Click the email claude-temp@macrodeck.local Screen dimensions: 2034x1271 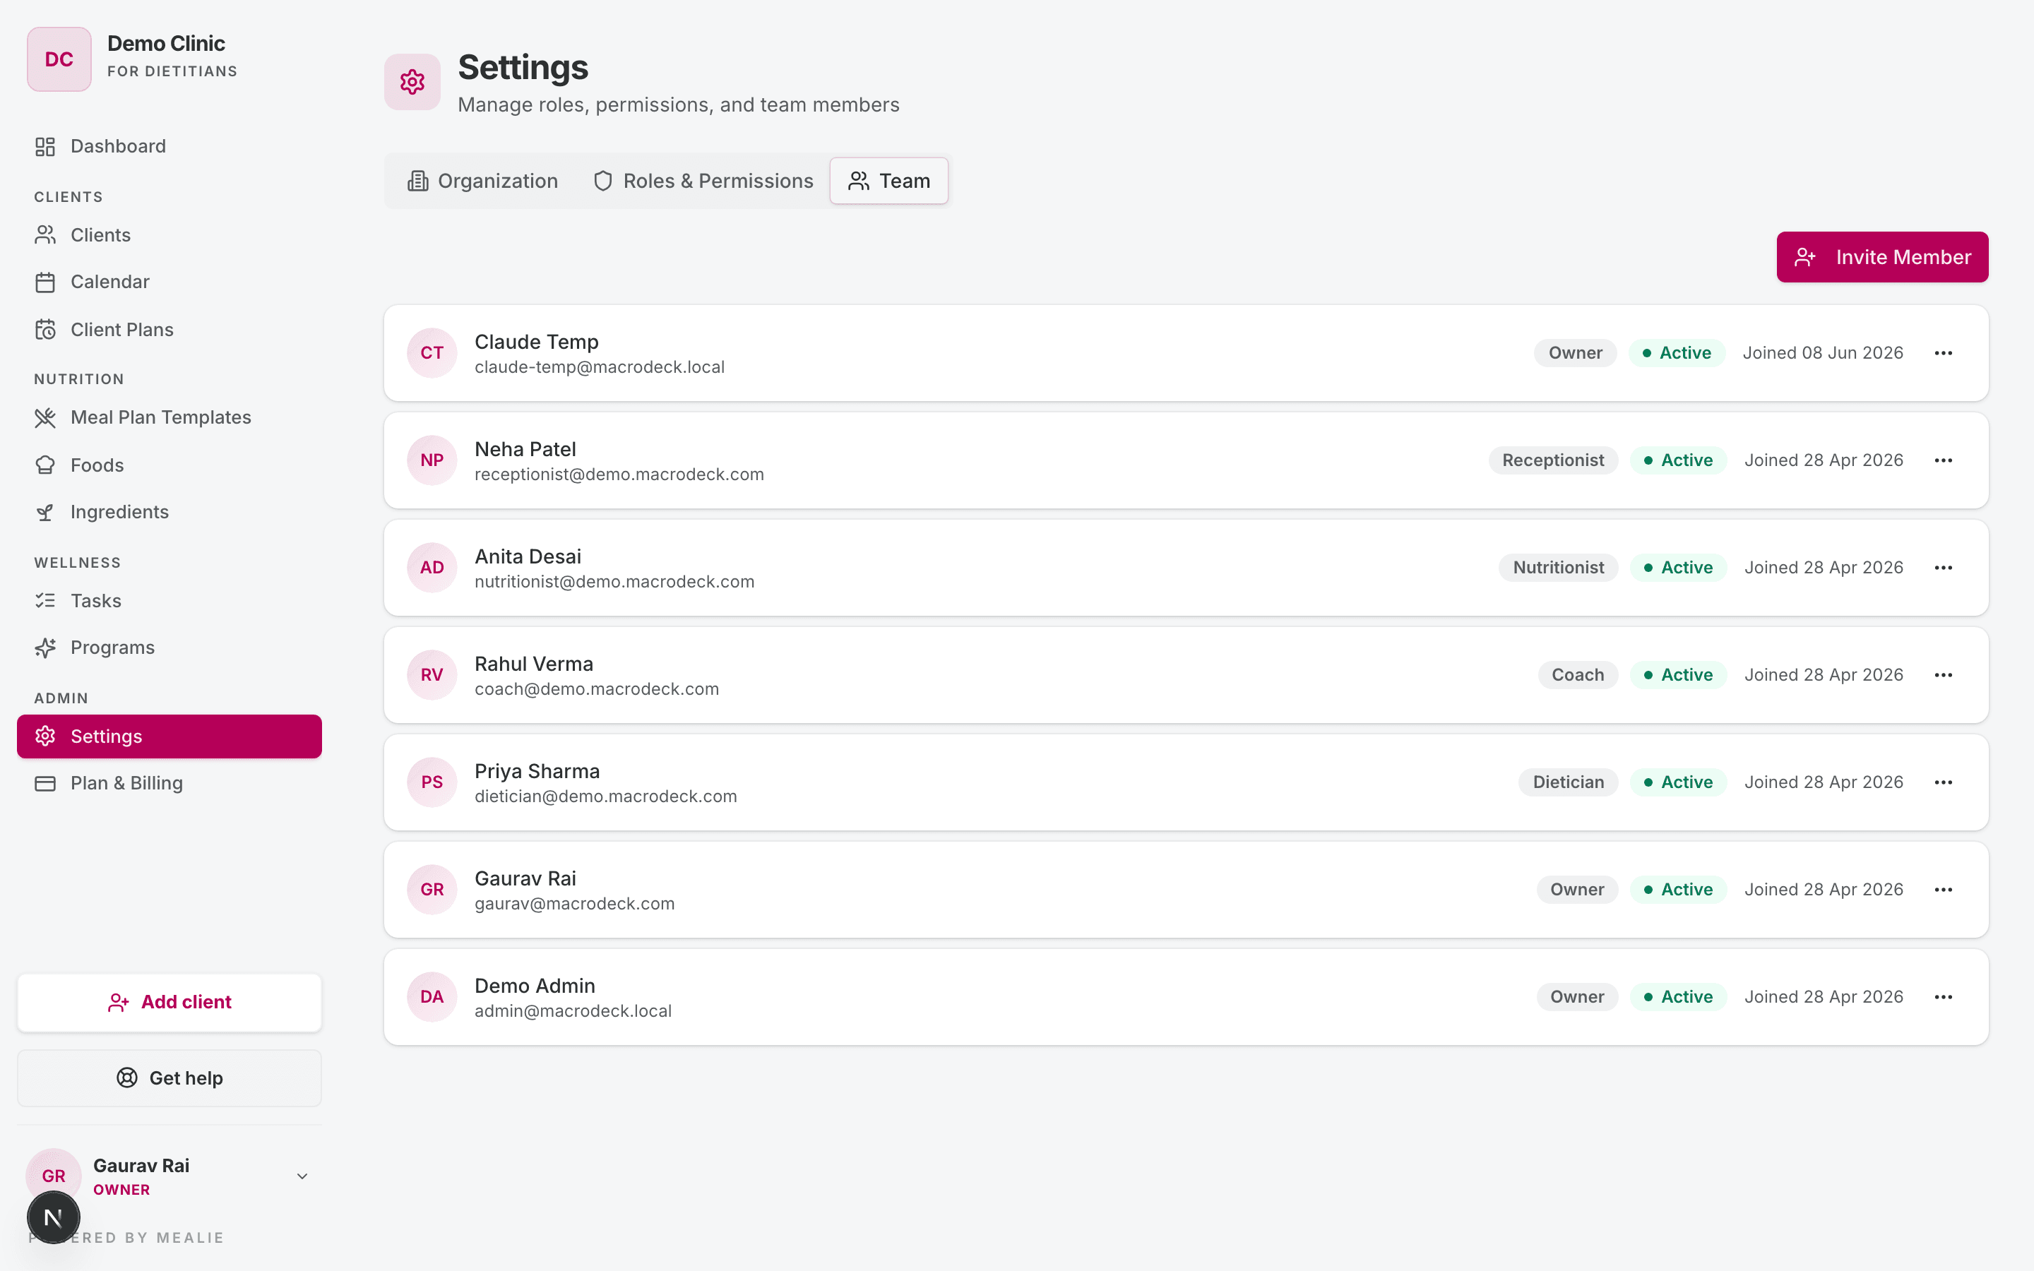pos(600,367)
